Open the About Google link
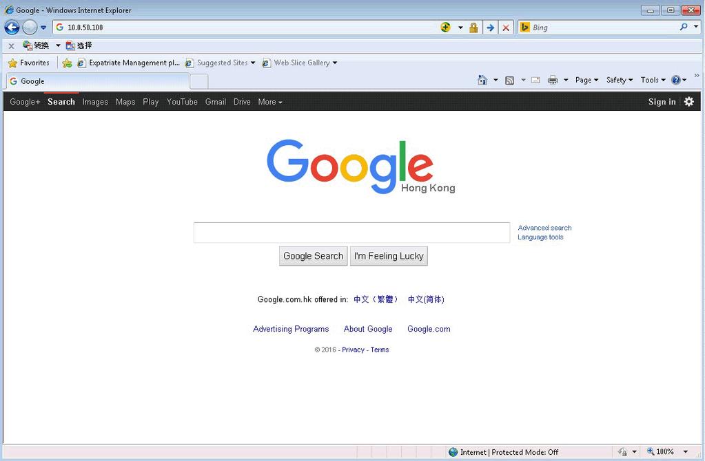This screenshot has width=705, height=461. [368, 329]
